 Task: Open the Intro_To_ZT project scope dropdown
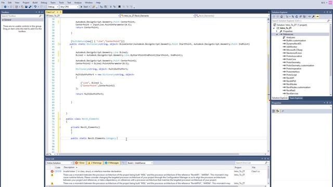click(83, 16)
